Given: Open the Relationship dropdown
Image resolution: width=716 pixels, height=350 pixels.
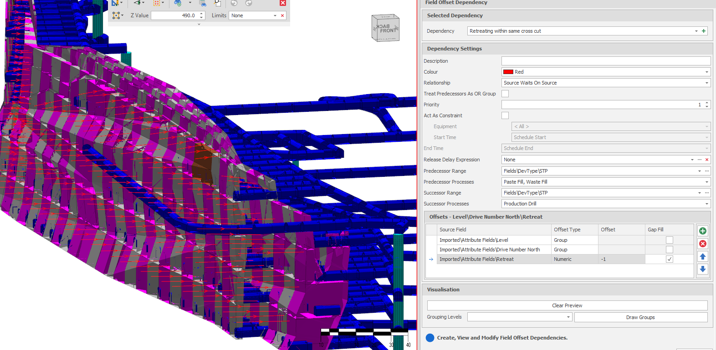Looking at the screenshot, I should (706, 83).
